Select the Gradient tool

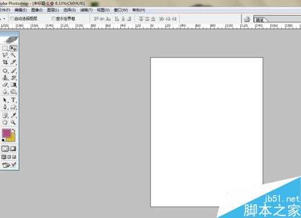(13, 85)
